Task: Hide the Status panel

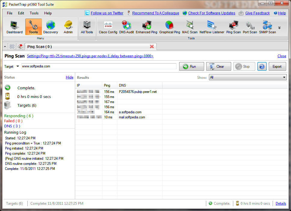Action: (x=70, y=77)
